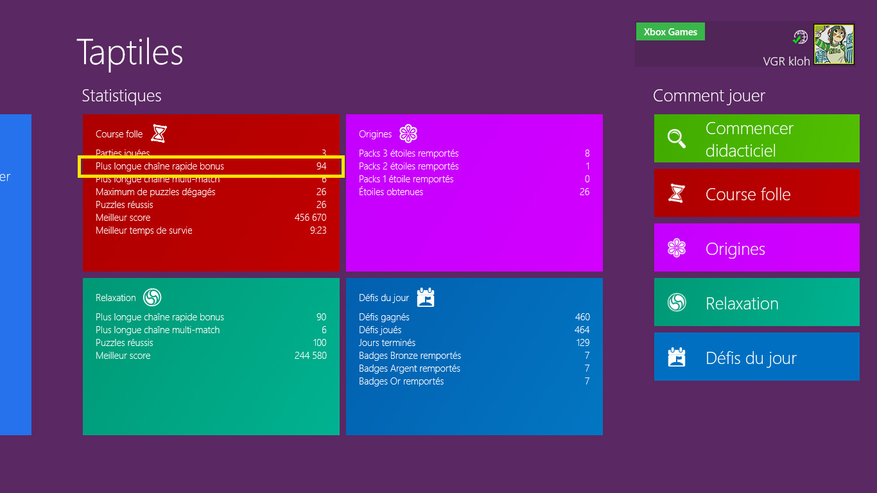Click the hourglass icon beside Course folle statistics
The width and height of the screenshot is (877, 493).
pos(159,134)
